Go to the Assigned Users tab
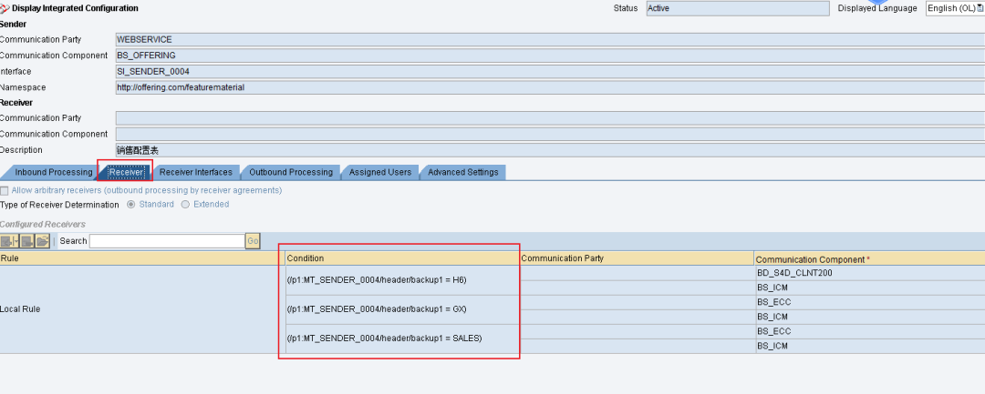This screenshot has width=985, height=394. click(380, 172)
